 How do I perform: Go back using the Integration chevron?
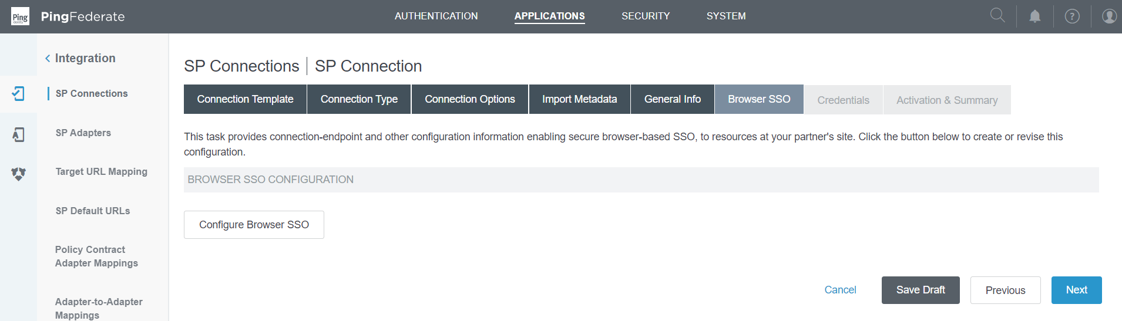tap(48, 58)
